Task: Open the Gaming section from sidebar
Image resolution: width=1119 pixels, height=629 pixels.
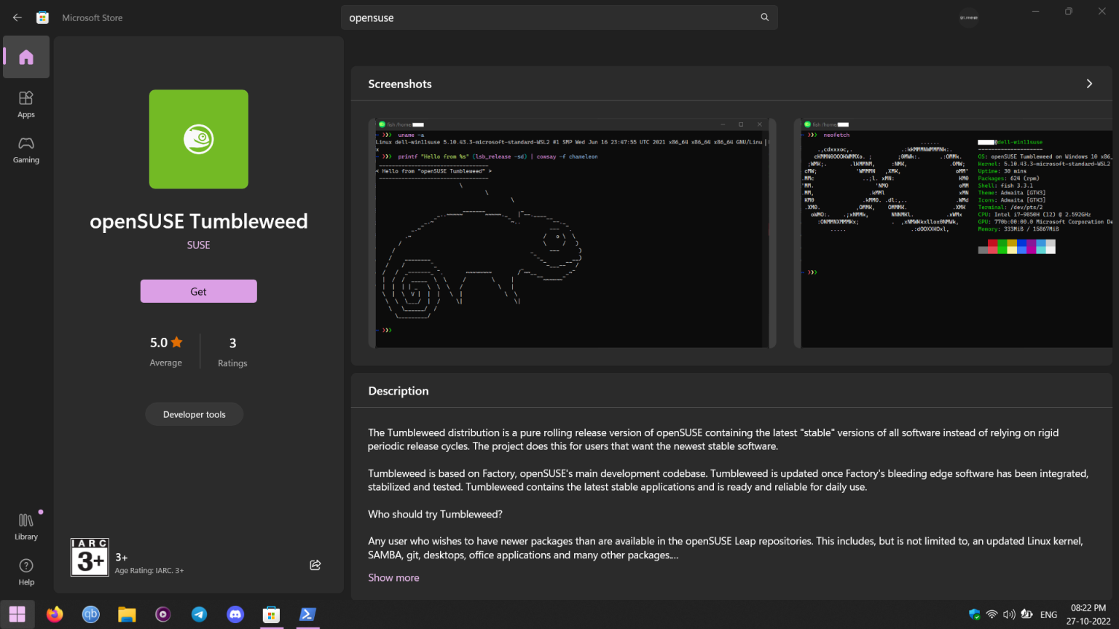Action: click(x=25, y=149)
